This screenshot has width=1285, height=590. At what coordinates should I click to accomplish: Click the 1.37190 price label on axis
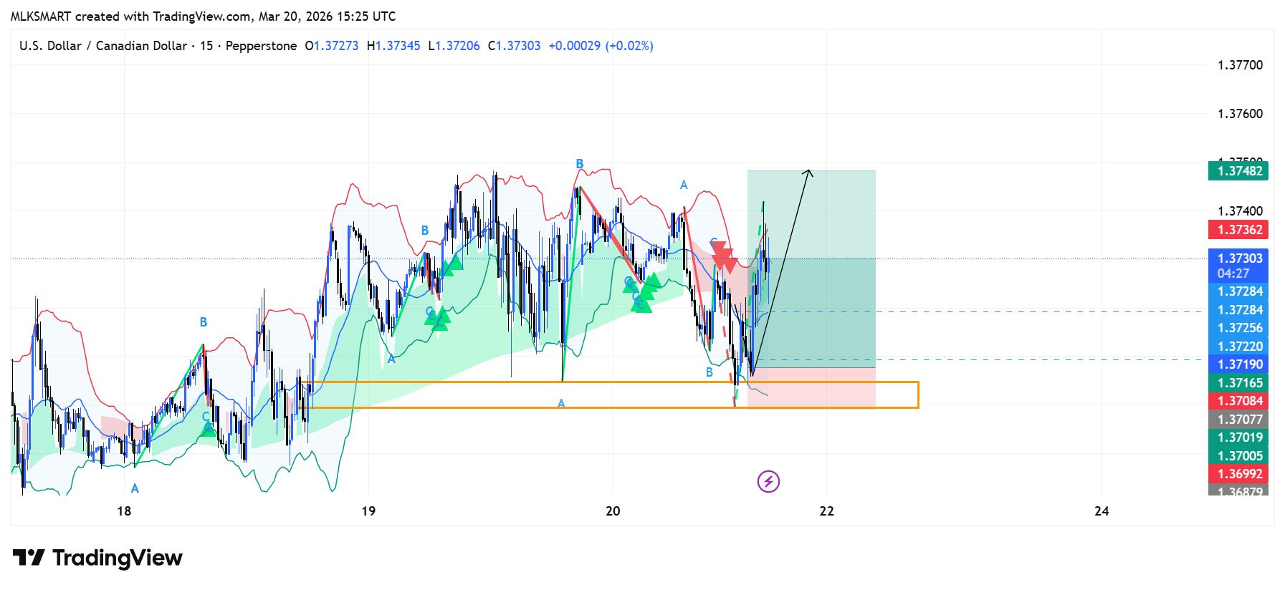click(x=1239, y=364)
